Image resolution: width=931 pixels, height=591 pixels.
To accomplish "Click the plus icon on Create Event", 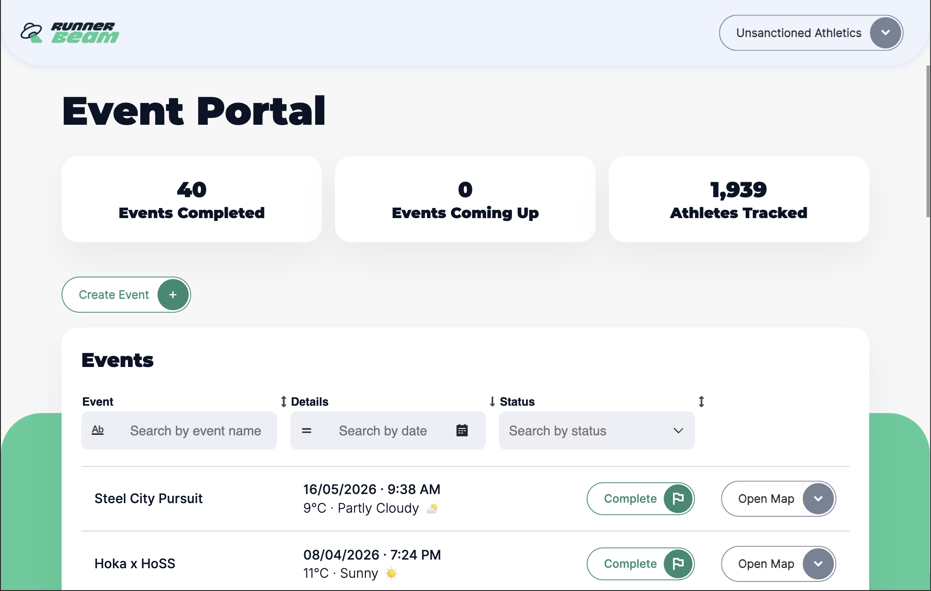I will (x=173, y=295).
